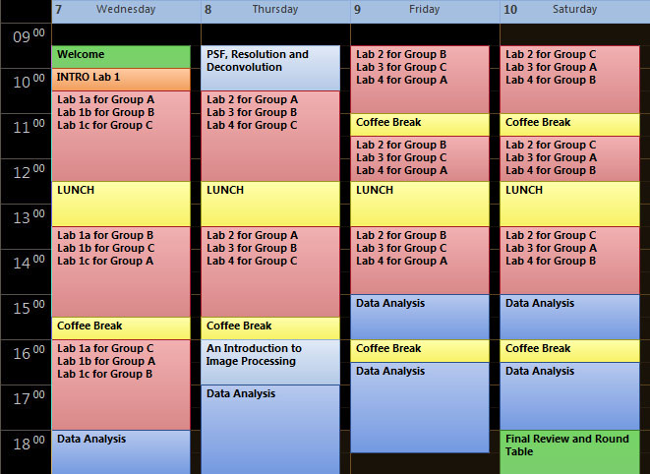Open Final Review and Round Table event
This screenshot has height=474, width=650.
pyautogui.click(x=574, y=451)
